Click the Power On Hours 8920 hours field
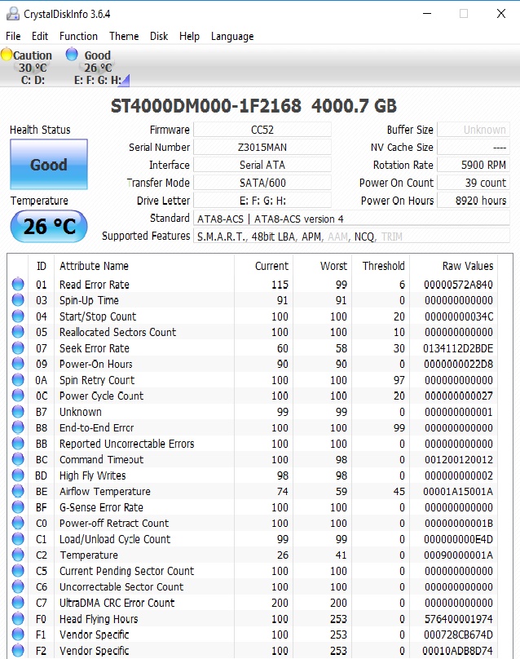The image size is (520, 659). pyautogui.click(x=474, y=200)
